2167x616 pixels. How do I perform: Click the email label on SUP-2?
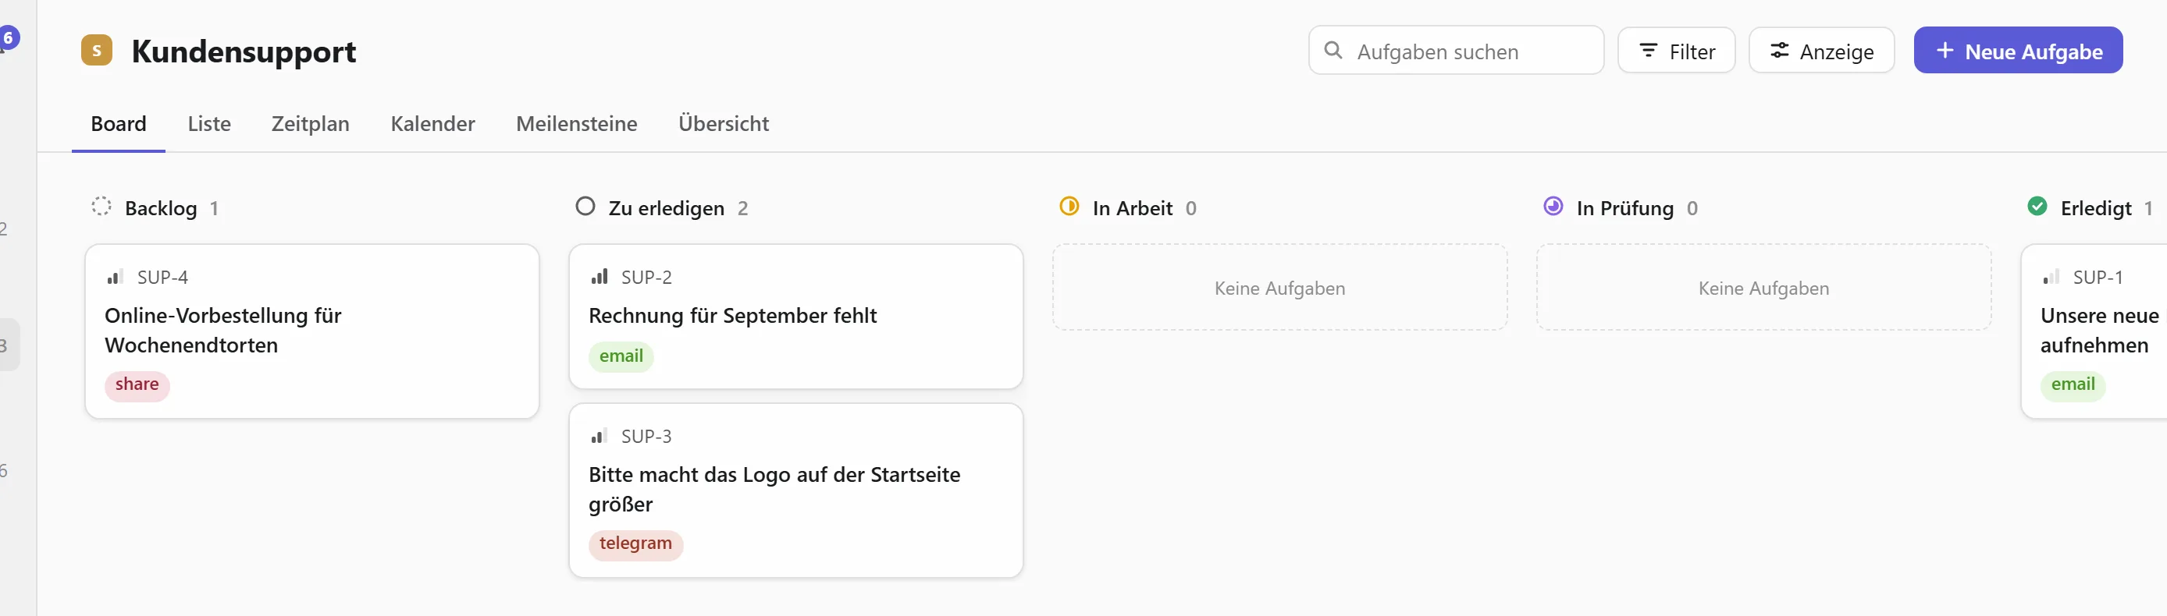pos(621,356)
